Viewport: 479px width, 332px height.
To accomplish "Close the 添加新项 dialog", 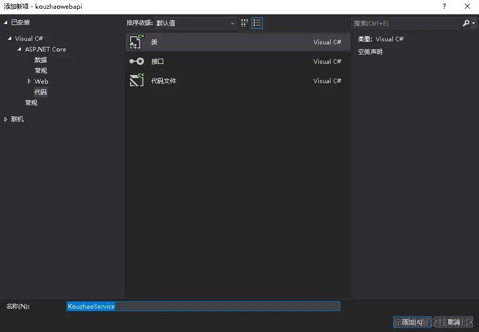I will (467, 7).
